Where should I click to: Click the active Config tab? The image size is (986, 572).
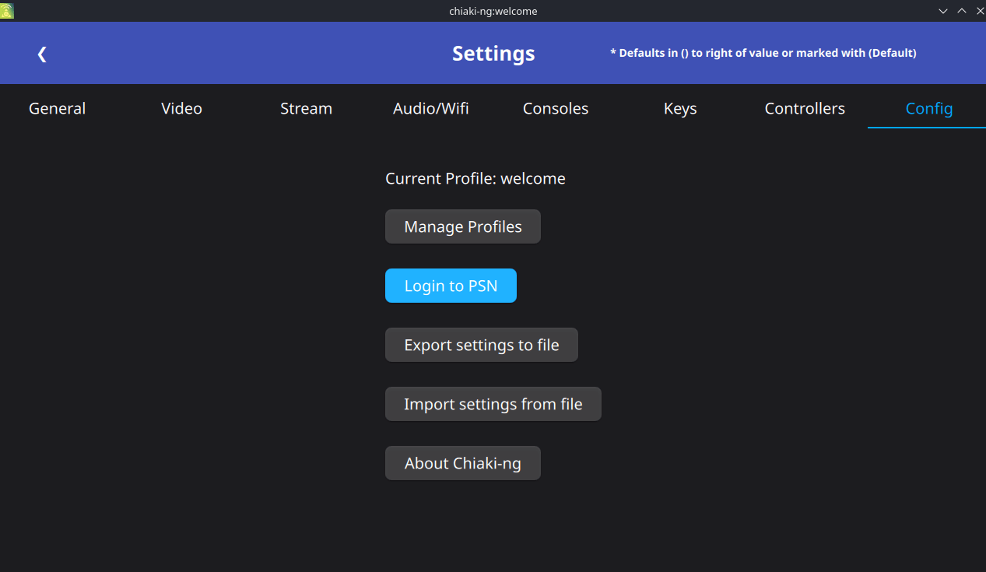coord(929,109)
